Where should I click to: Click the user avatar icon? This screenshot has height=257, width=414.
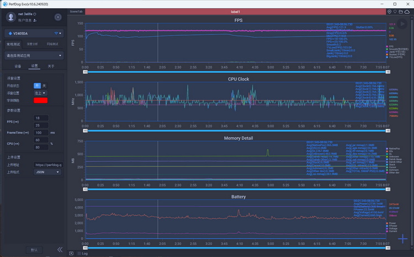tap(11, 17)
